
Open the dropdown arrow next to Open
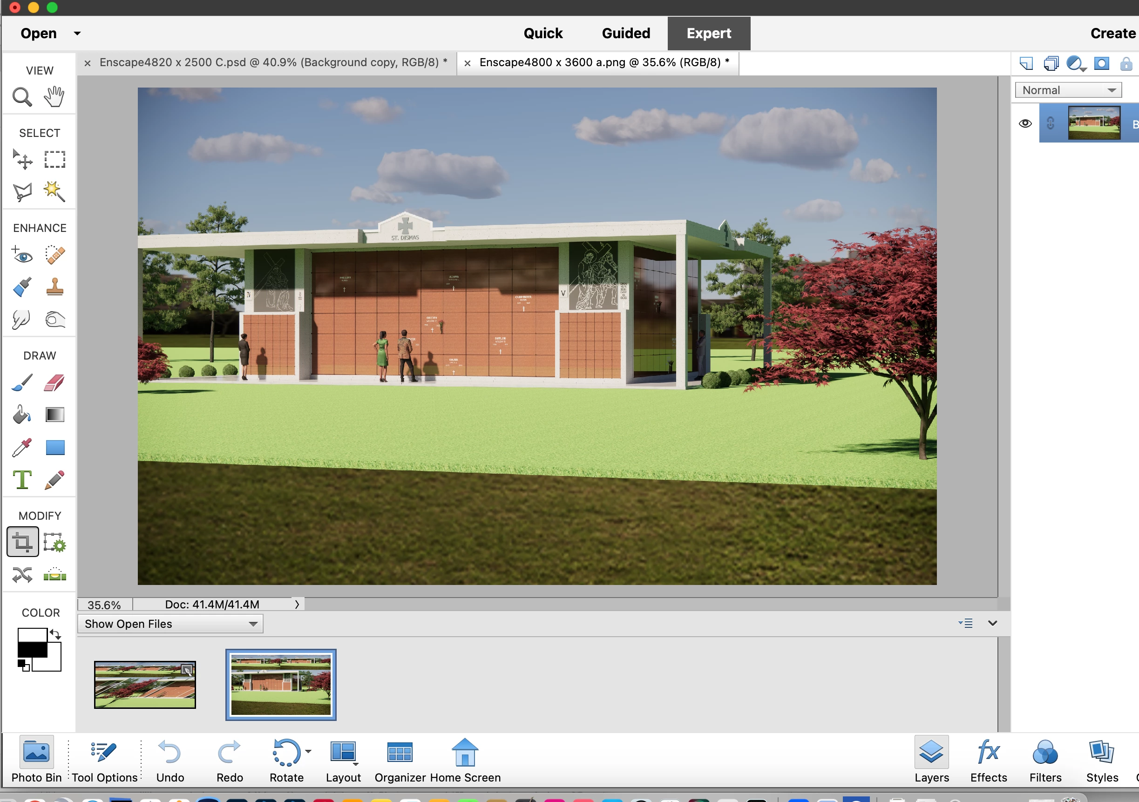point(77,34)
